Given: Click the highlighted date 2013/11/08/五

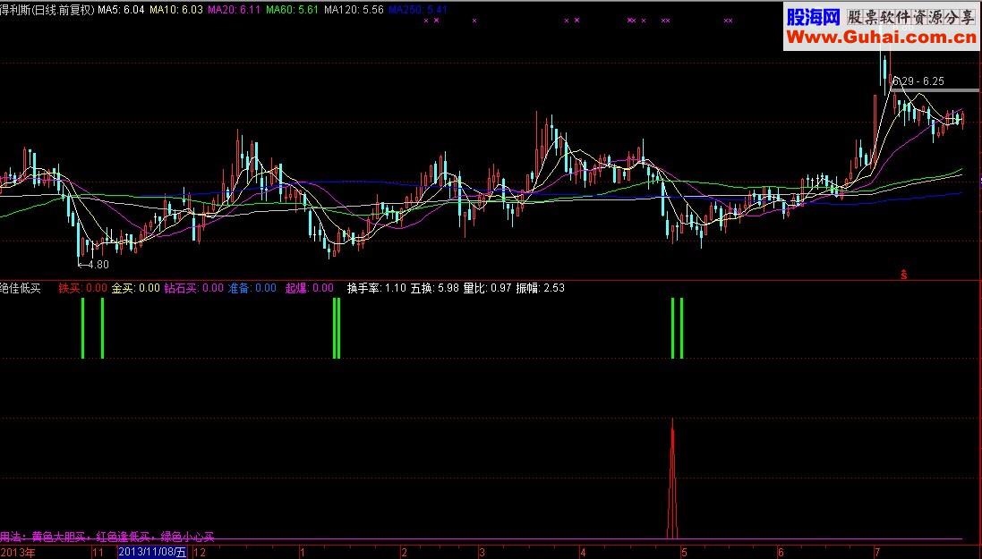Looking at the screenshot, I should 152,553.
